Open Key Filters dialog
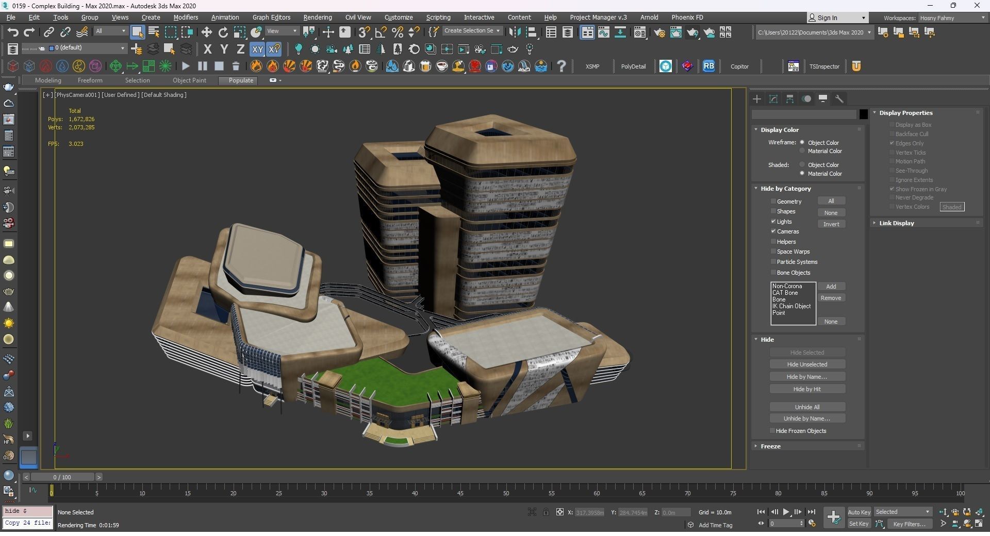Screen dimensions: 990x536 (x=909, y=524)
